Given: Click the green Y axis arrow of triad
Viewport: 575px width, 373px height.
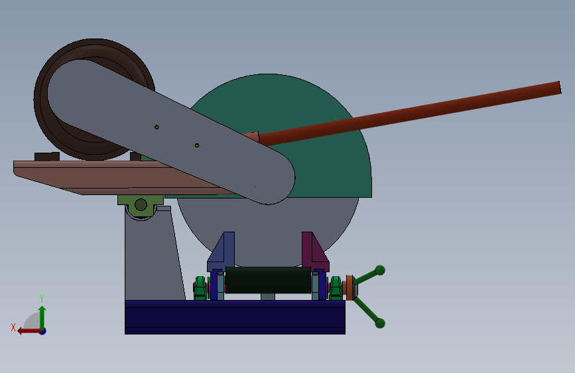Looking at the screenshot, I should click(x=42, y=317).
